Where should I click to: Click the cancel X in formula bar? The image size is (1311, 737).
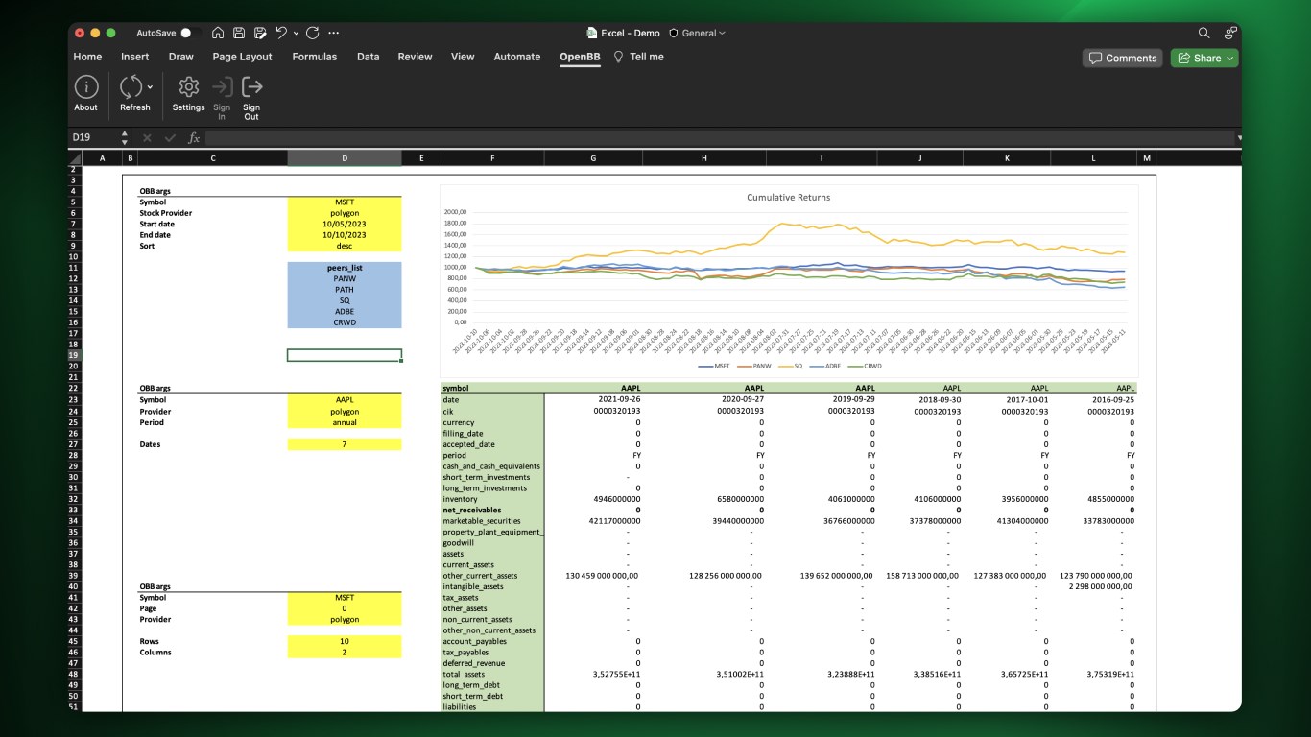click(x=147, y=137)
